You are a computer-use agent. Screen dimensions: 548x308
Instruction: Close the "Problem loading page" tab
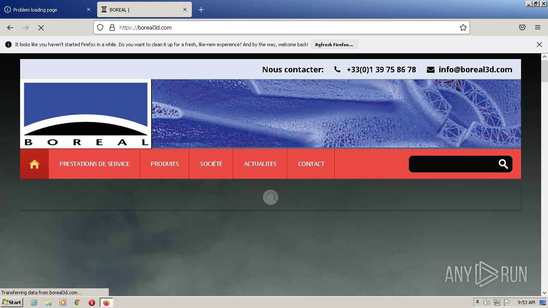tap(89, 9)
